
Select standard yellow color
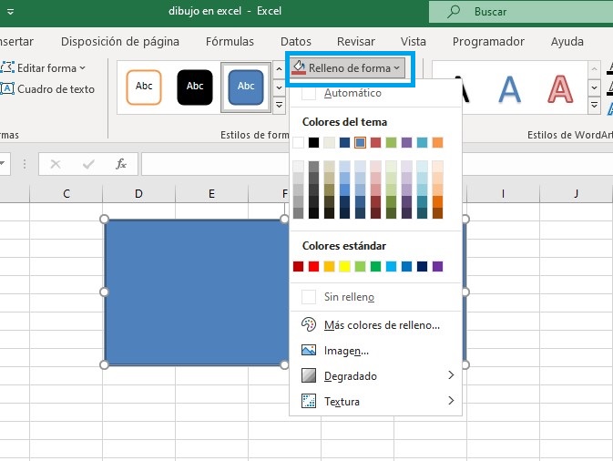tap(344, 266)
